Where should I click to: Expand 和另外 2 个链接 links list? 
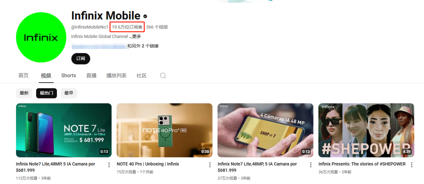click(143, 46)
